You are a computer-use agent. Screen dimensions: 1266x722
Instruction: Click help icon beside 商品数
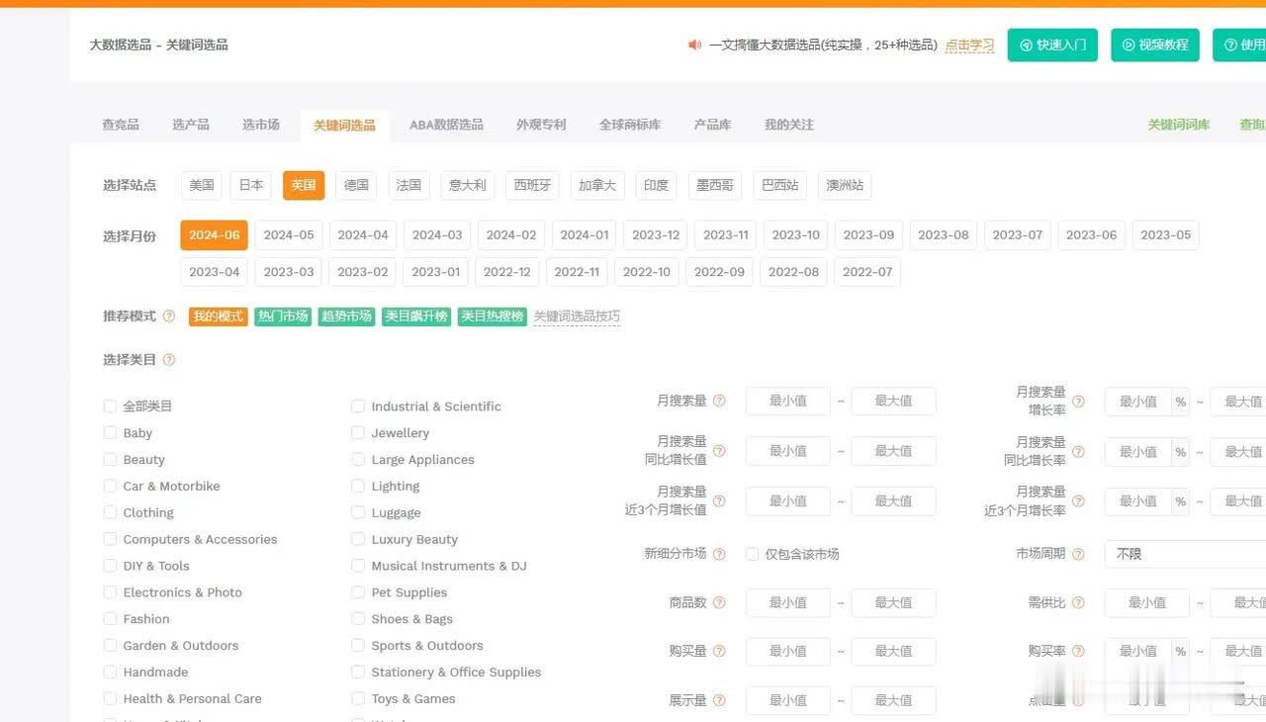[x=719, y=602]
